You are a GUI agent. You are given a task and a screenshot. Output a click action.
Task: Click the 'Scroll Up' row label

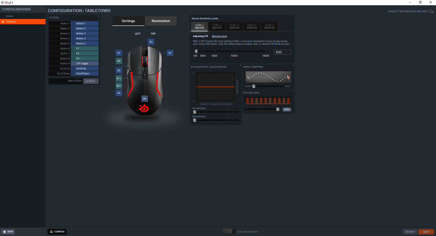point(65,68)
